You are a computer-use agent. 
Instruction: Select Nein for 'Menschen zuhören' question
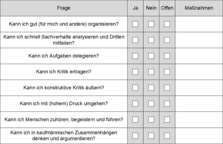151,119
